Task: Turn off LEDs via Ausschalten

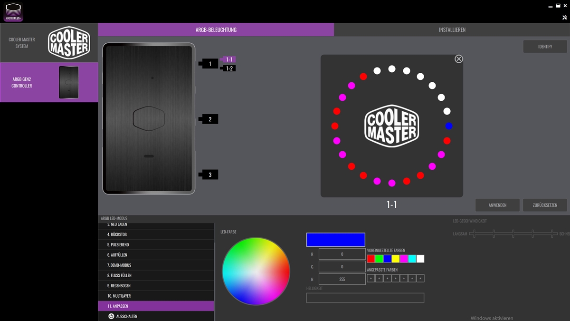Action: pos(156,316)
